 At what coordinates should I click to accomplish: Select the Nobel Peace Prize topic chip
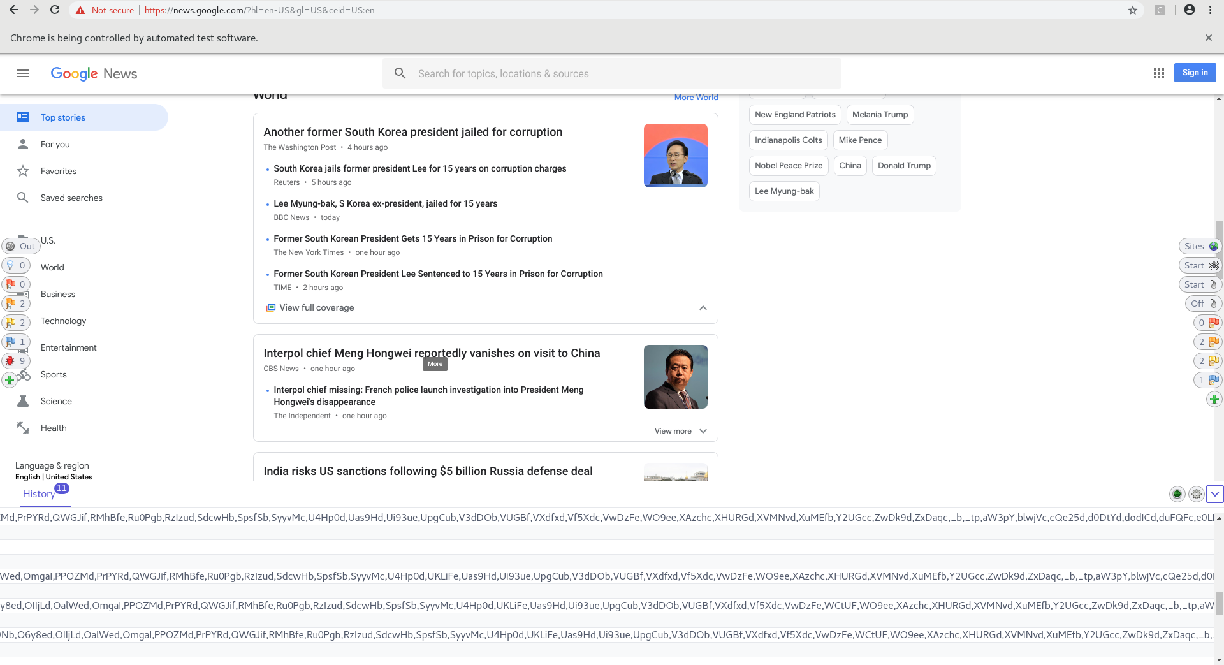(789, 166)
